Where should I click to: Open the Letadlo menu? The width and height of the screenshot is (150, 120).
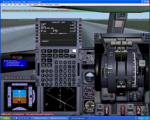(6, 4)
